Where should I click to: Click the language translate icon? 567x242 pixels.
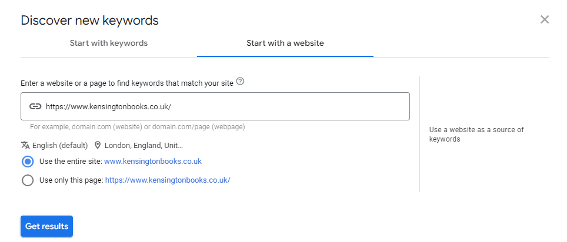click(25, 145)
